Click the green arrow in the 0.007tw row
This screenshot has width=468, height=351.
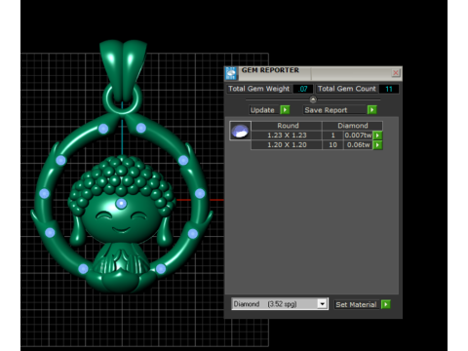click(377, 136)
